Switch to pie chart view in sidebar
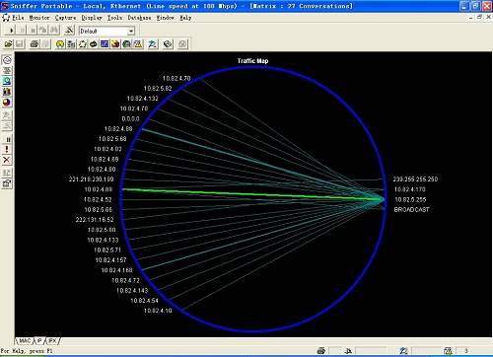The width and height of the screenshot is (493, 357). pos(7,103)
